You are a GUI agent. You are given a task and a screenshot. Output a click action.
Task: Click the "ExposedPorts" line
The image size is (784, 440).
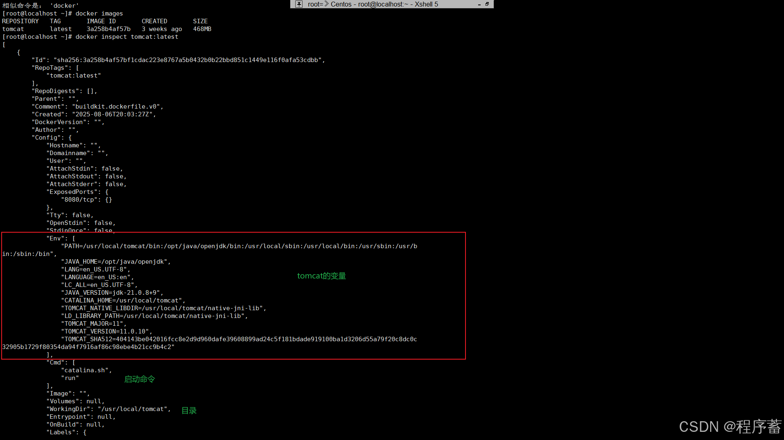77,192
